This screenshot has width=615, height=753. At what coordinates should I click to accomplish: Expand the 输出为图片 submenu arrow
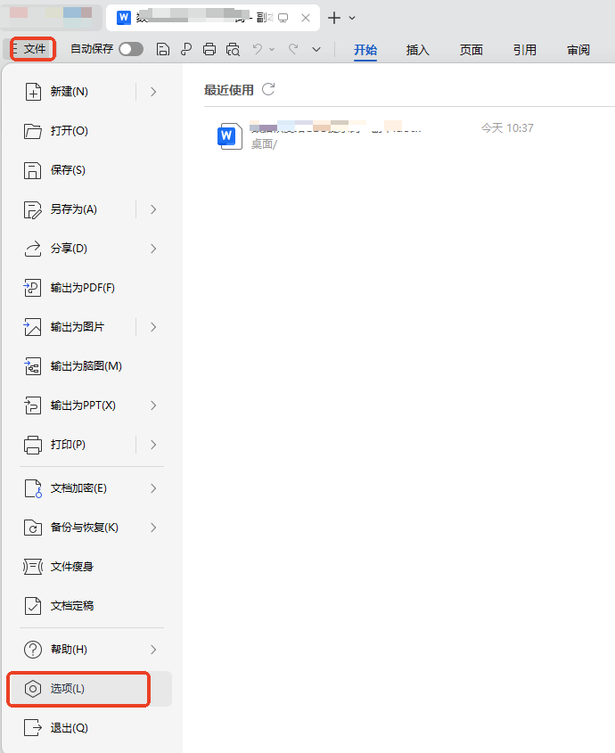tap(153, 327)
